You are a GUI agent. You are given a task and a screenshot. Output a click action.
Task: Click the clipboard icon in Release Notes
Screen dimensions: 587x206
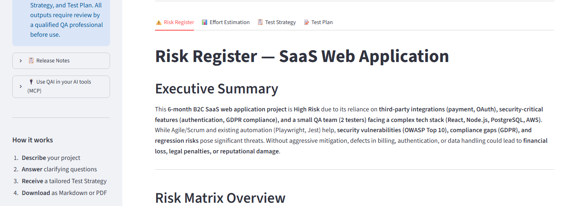pos(31,60)
